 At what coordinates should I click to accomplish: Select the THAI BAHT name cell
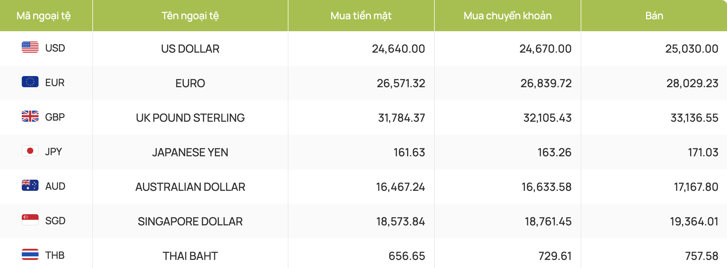click(x=190, y=256)
